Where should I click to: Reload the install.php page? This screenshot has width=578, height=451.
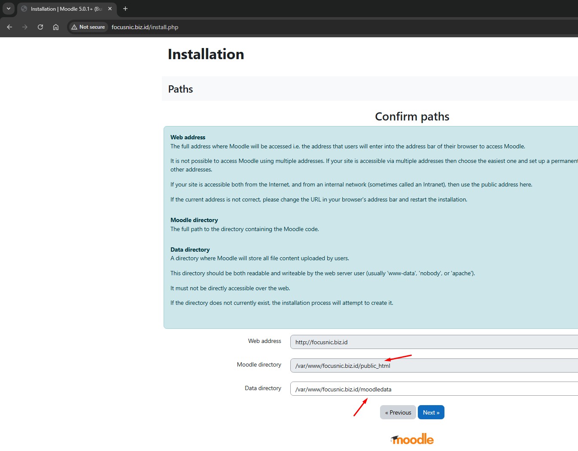click(40, 27)
